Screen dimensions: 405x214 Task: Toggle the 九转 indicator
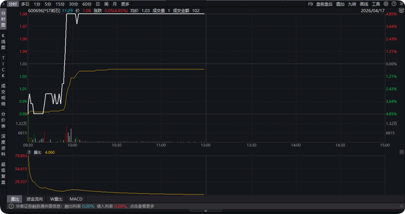point(352,4)
